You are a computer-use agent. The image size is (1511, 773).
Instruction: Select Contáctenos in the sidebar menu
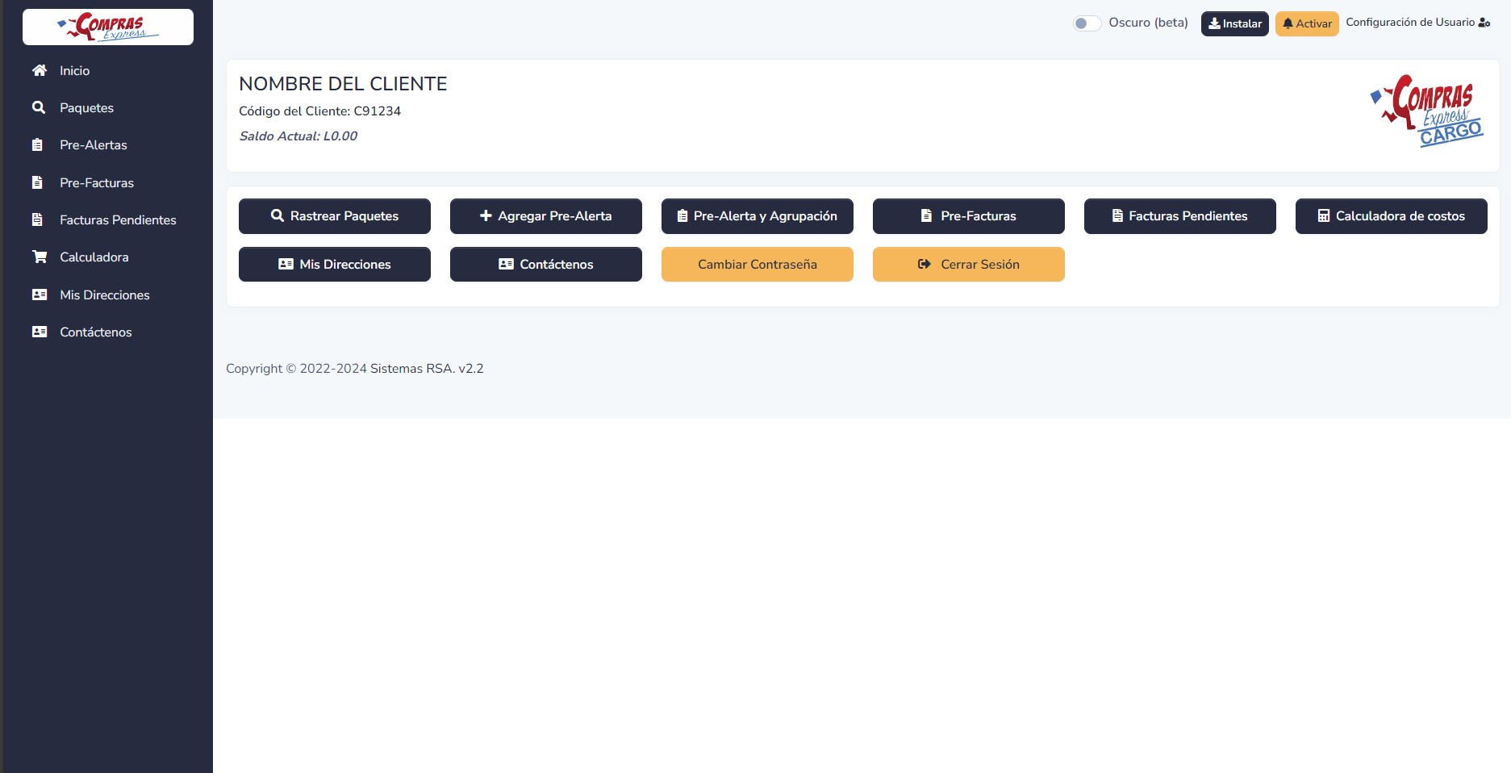[95, 332]
